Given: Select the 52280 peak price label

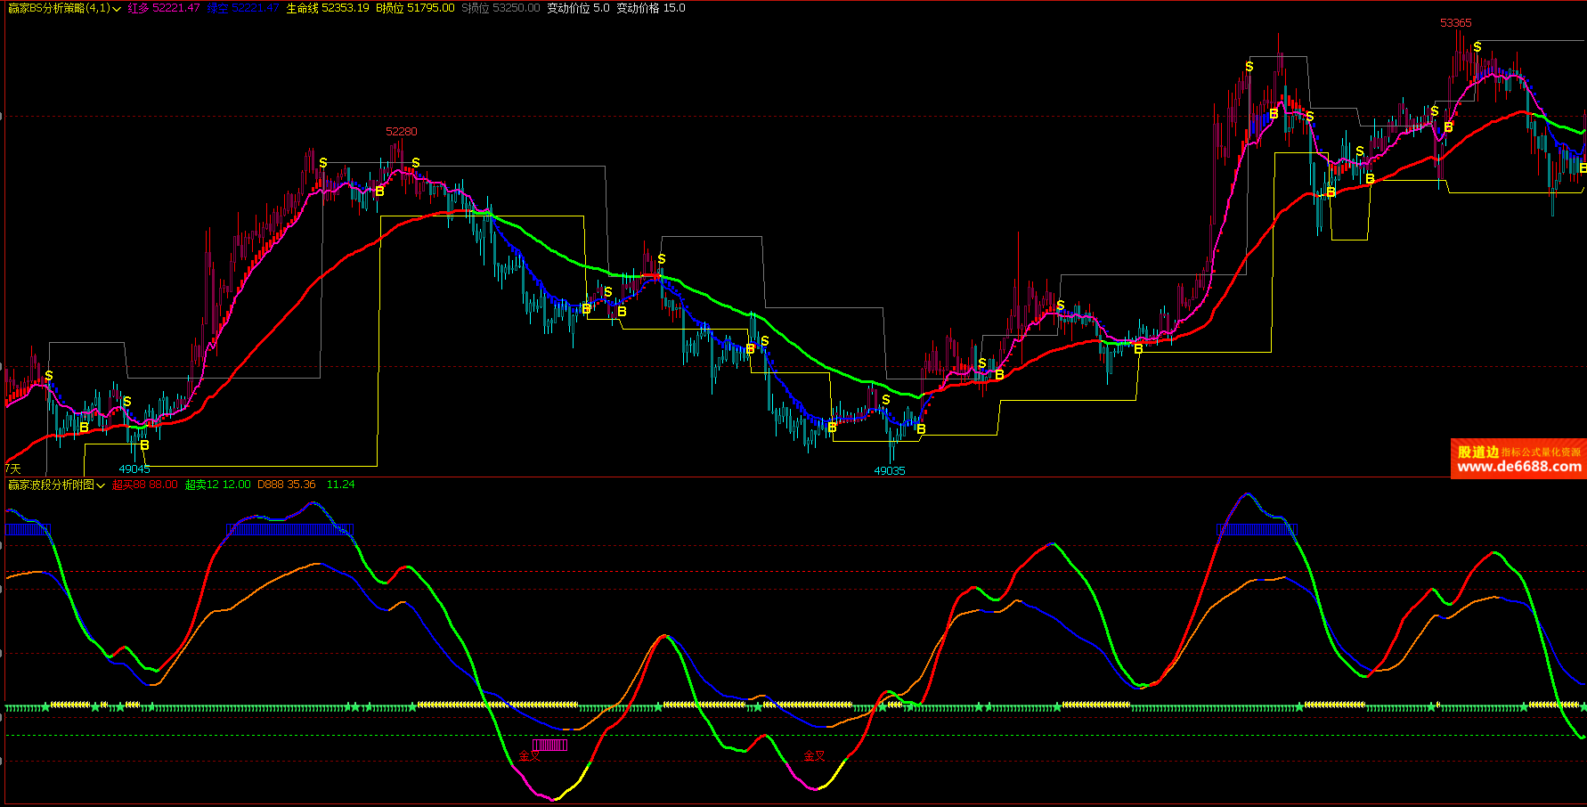Looking at the screenshot, I should point(401,132).
